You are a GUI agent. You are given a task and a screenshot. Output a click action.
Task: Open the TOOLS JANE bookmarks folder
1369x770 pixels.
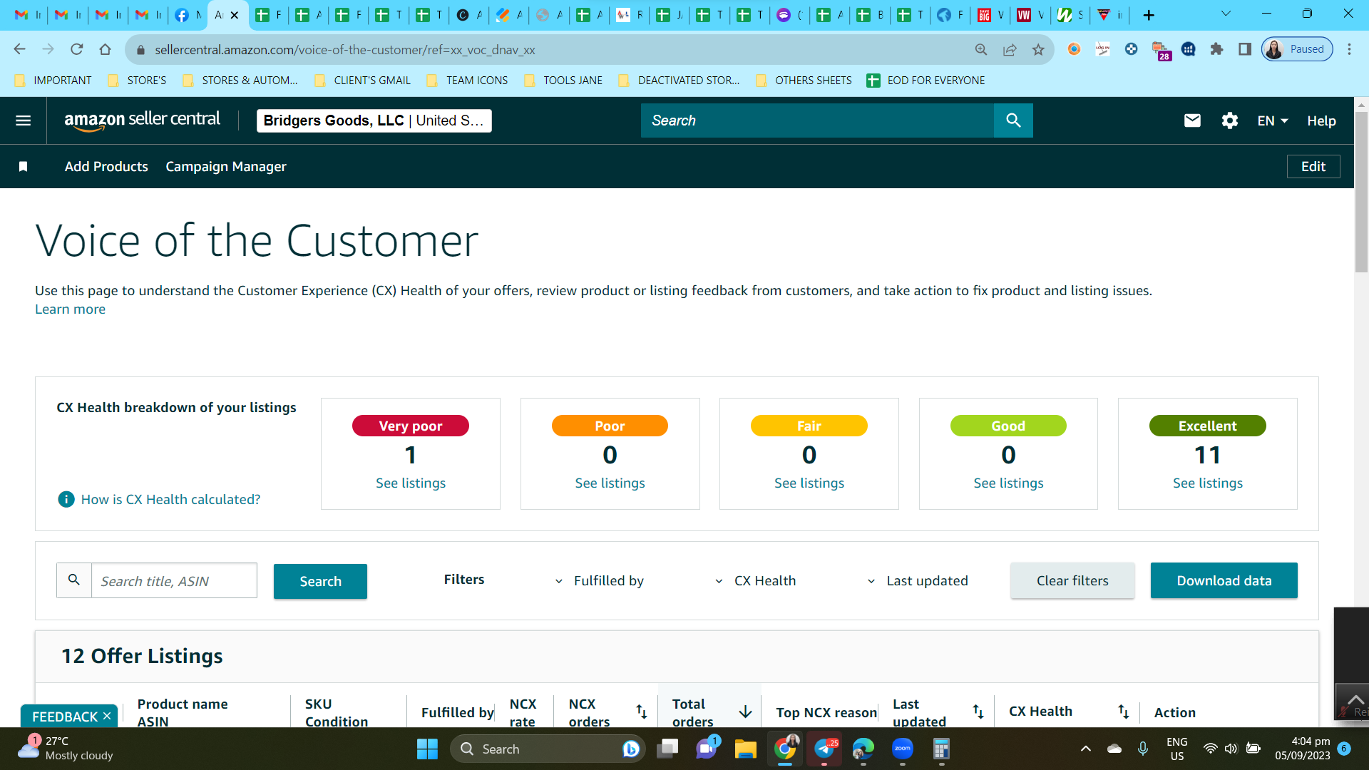click(563, 81)
